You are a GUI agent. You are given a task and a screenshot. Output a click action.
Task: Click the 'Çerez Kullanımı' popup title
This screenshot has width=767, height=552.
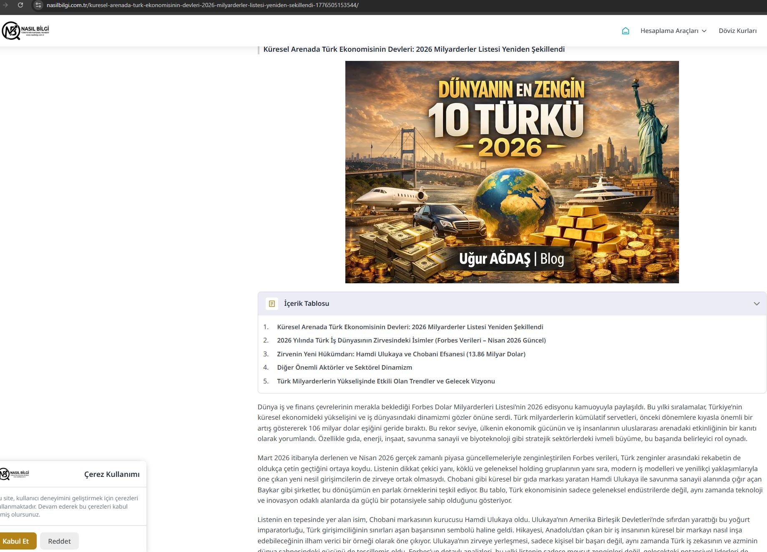point(112,474)
